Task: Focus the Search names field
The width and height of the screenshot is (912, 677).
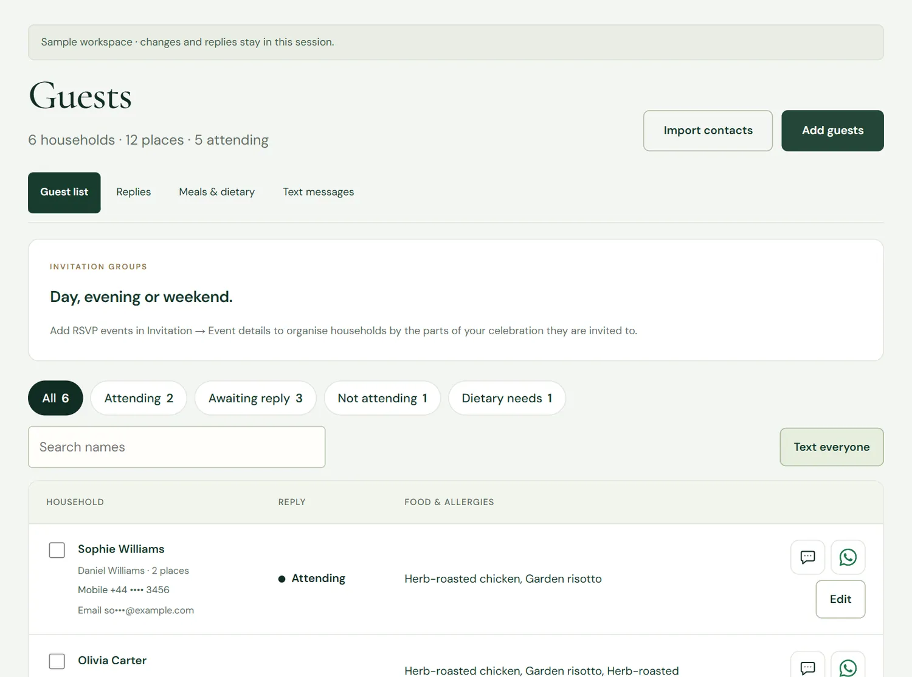Action: 177,447
